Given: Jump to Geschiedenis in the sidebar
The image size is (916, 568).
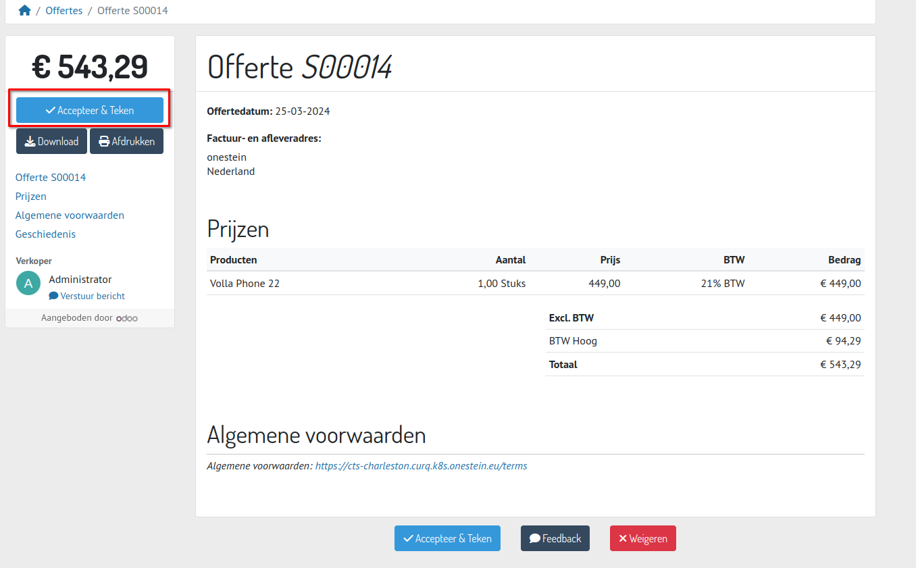Looking at the screenshot, I should coord(45,234).
